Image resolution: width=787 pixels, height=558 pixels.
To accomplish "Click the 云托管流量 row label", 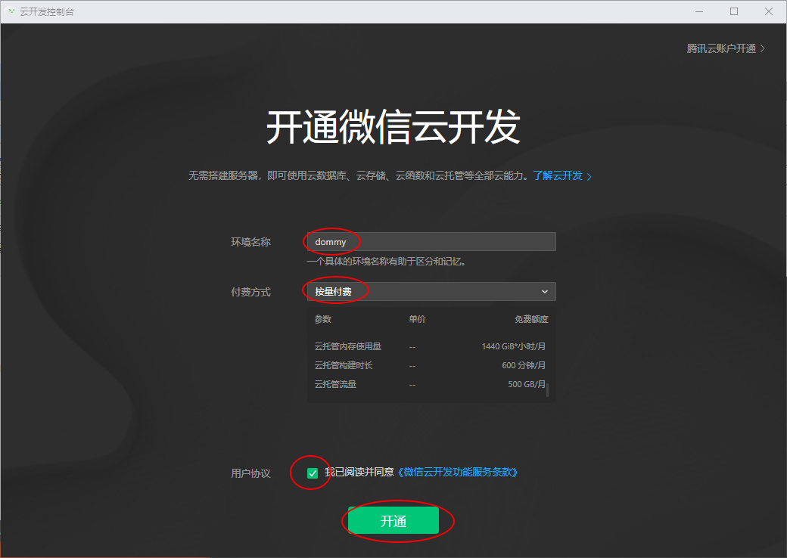I will (335, 385).
